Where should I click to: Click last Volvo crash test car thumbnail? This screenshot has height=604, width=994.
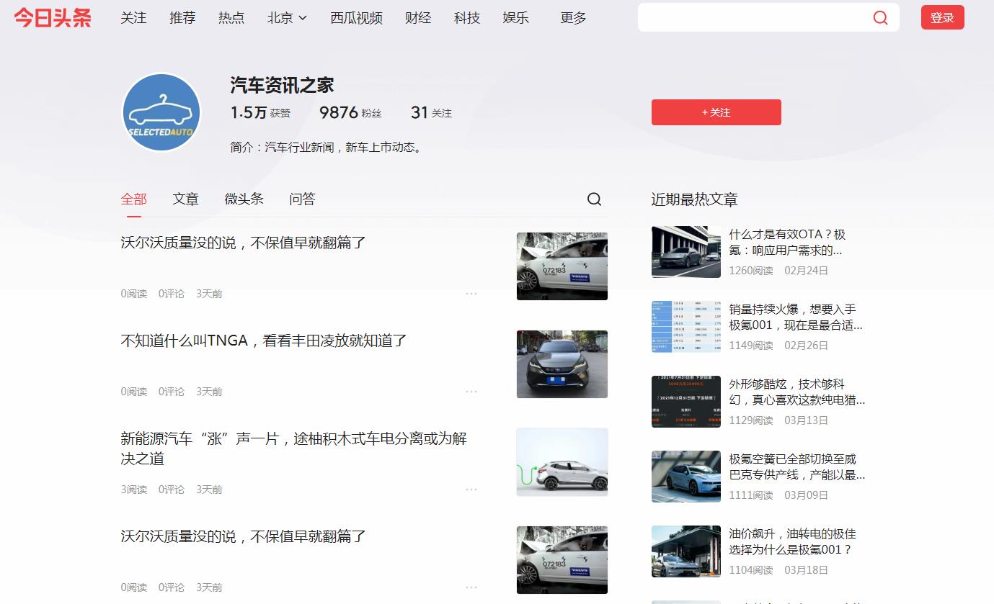[x=562, y=560]
